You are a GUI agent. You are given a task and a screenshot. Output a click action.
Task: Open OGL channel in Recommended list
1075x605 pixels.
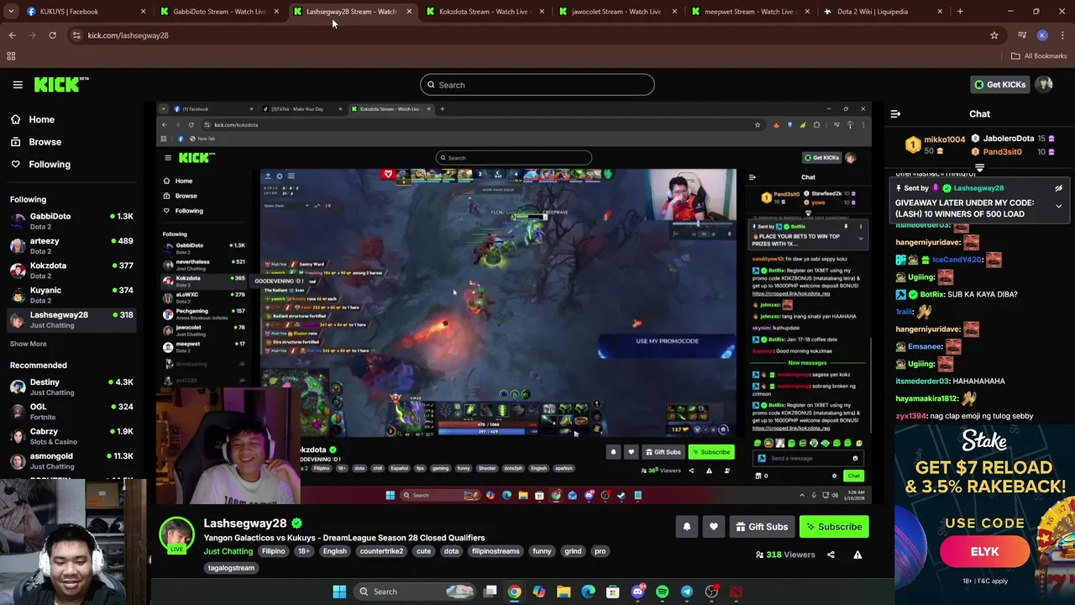click(71, 412)
